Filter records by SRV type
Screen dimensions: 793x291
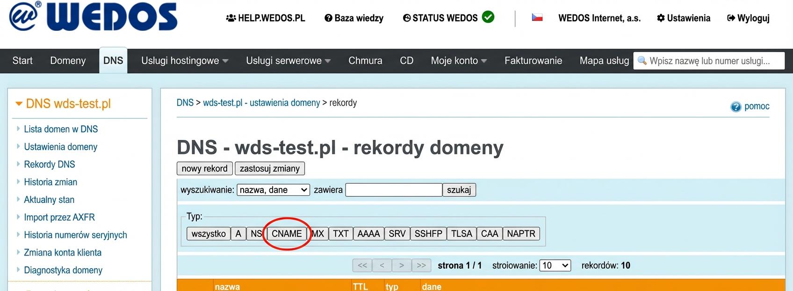coord(397,234)
